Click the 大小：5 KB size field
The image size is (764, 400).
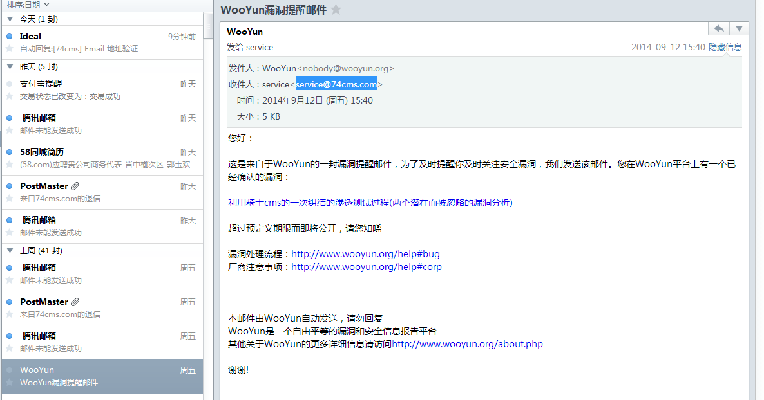(x=258, y=117)
